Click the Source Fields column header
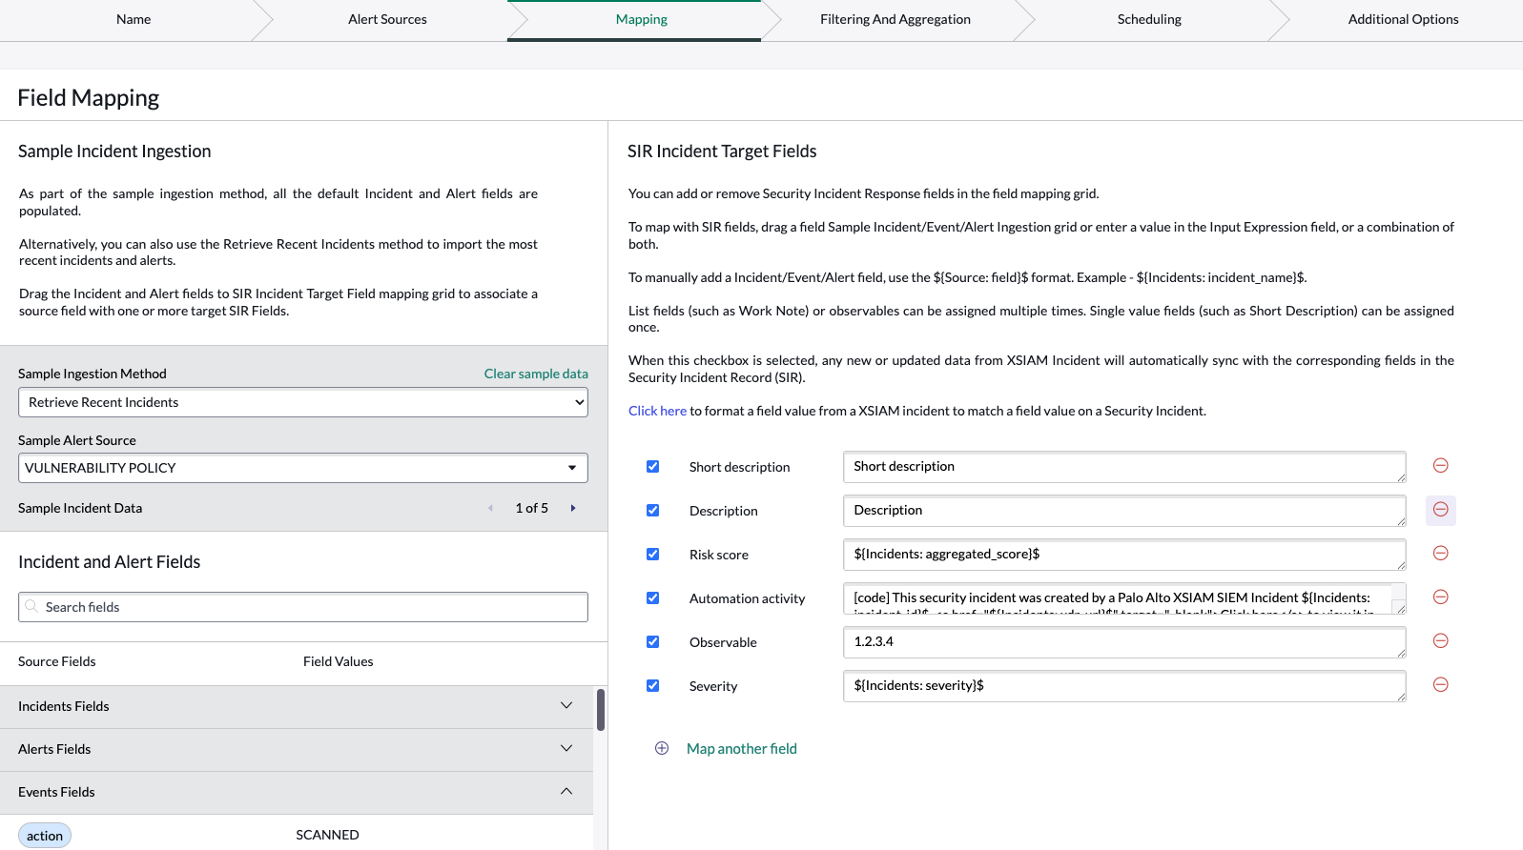 [57, 661]
